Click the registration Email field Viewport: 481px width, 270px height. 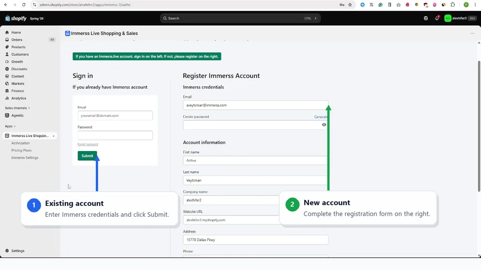pyautogui.click(x=255, y=105)
